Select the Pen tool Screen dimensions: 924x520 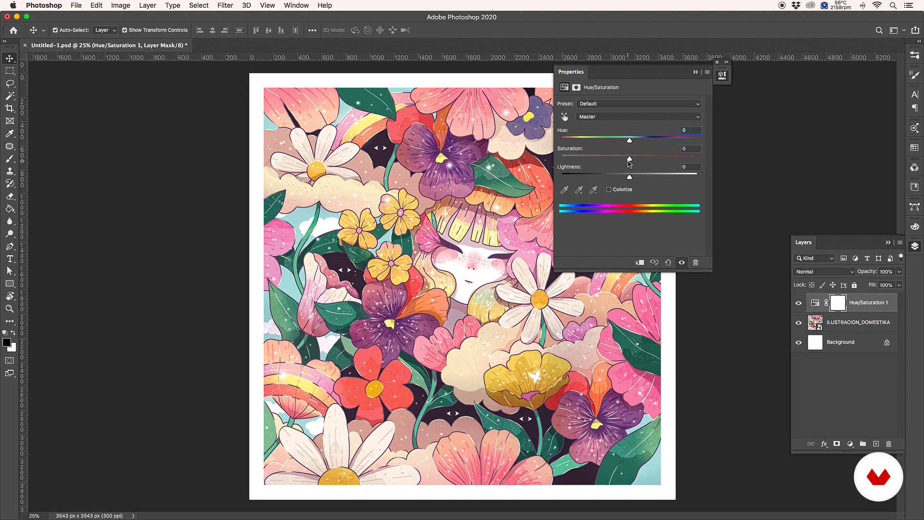coord(10,246)
